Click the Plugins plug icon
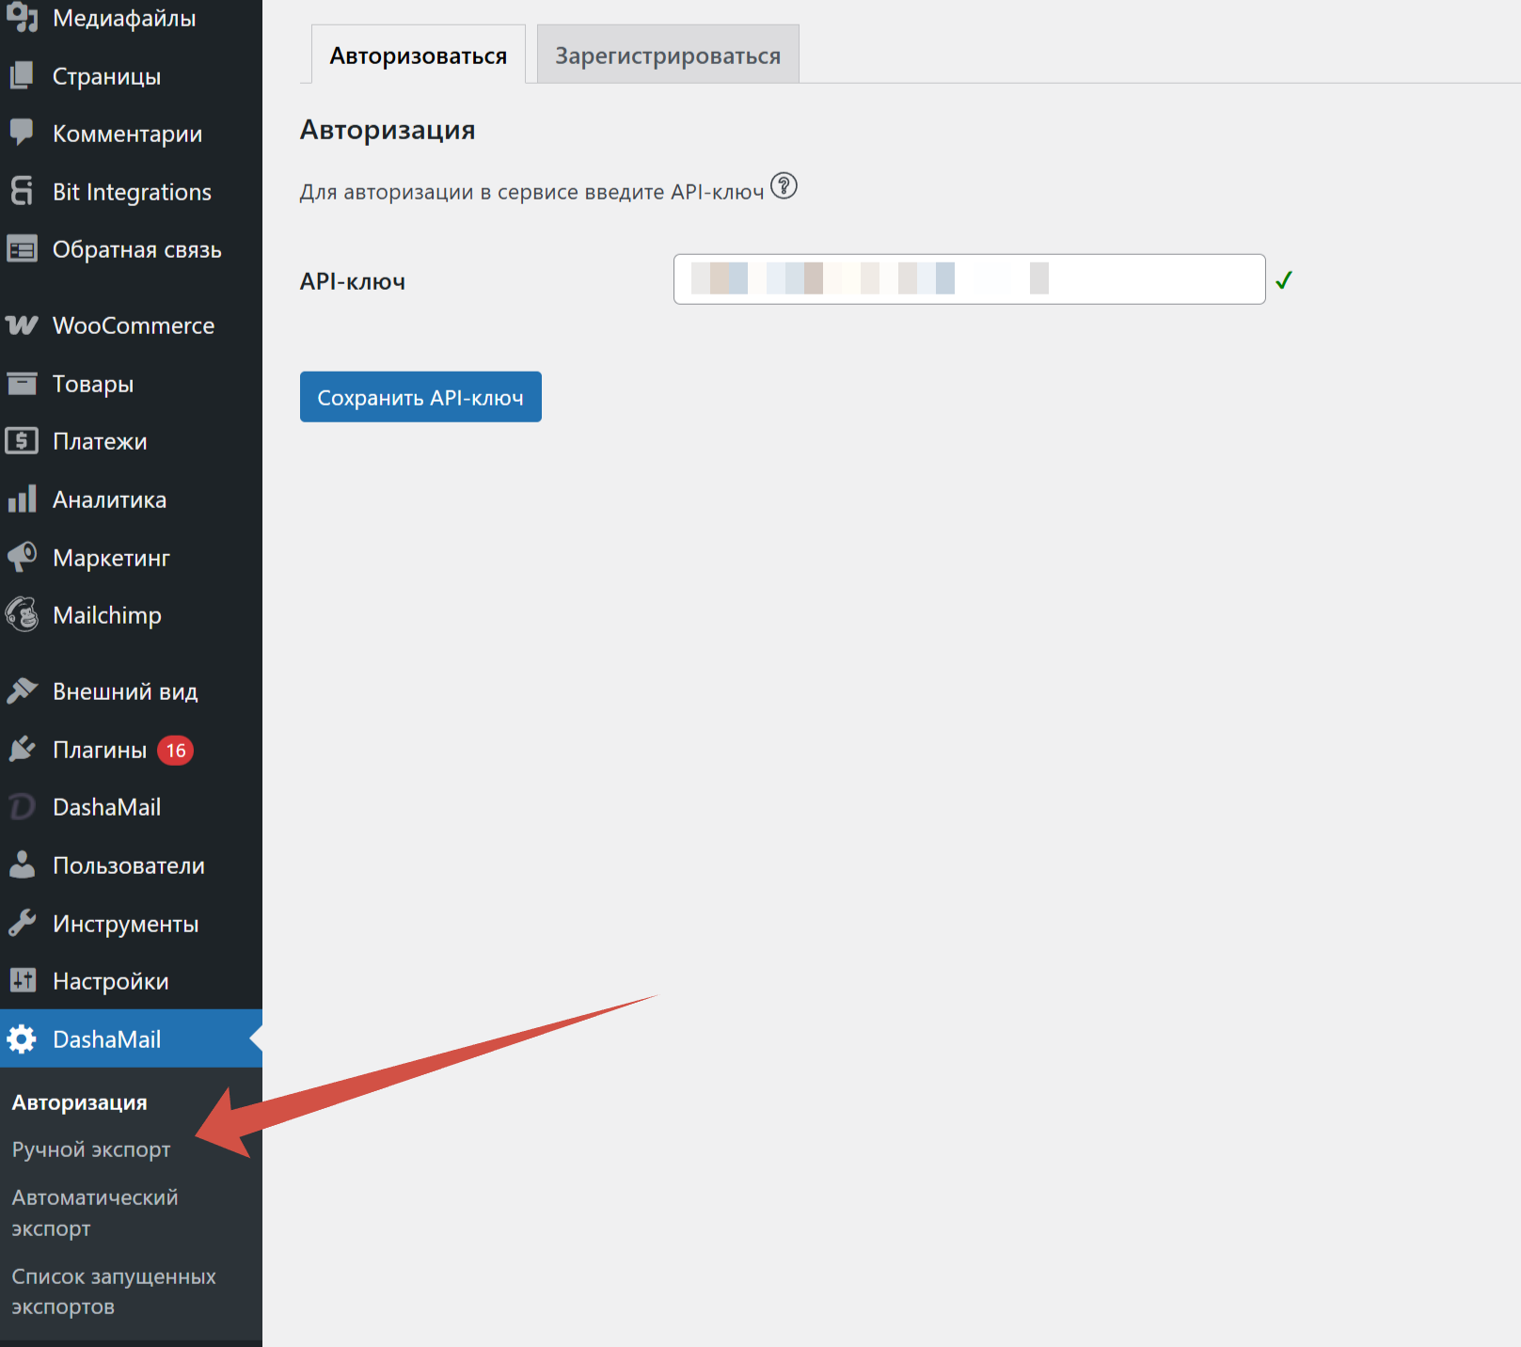 (22, 750)
